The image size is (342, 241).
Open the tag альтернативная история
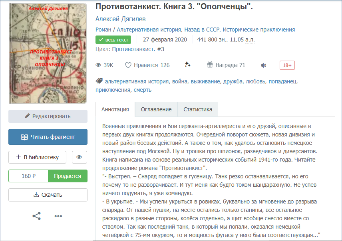point(137,81)
